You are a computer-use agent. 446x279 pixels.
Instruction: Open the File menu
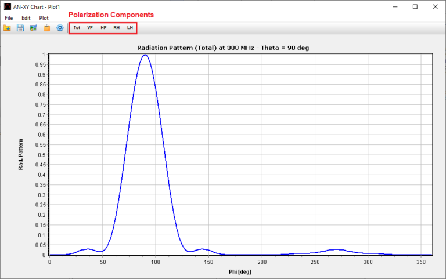click(9, 18)
